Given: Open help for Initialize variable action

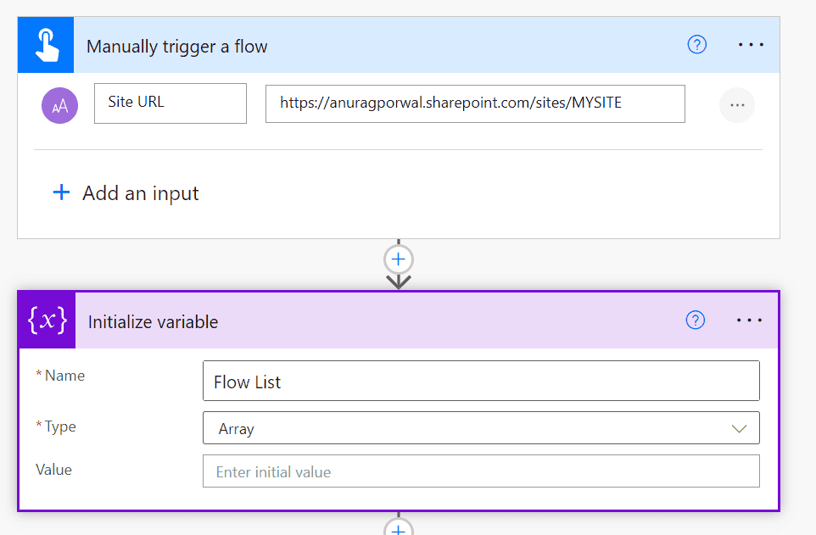Looking at the screenshot, I should click(x=695, y=320).
